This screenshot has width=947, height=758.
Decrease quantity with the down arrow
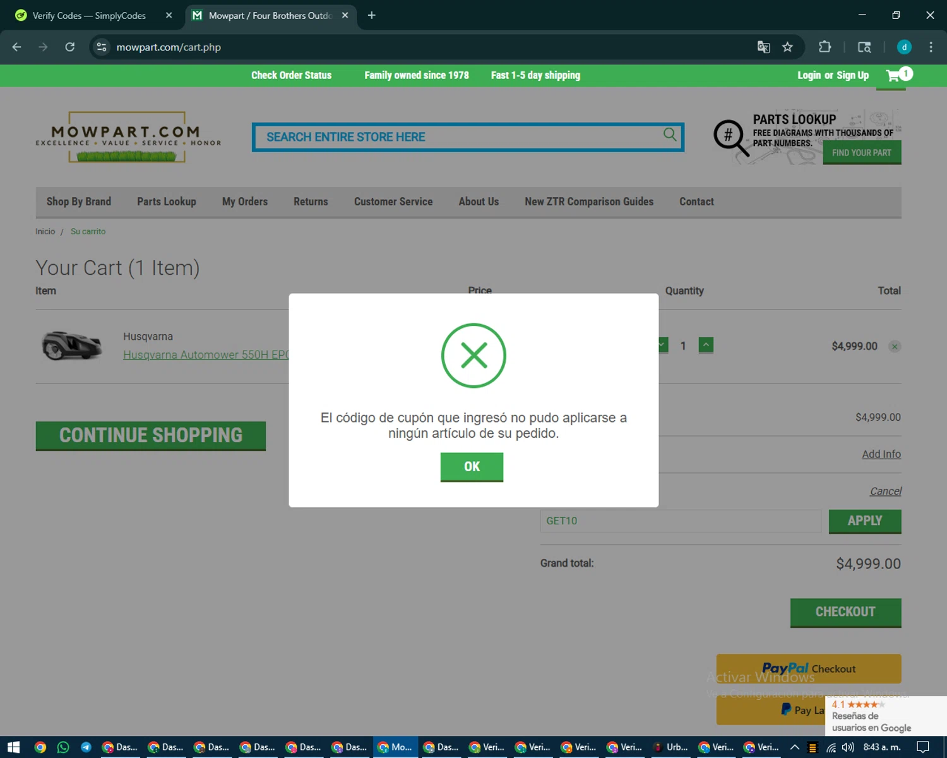(662, 345)
